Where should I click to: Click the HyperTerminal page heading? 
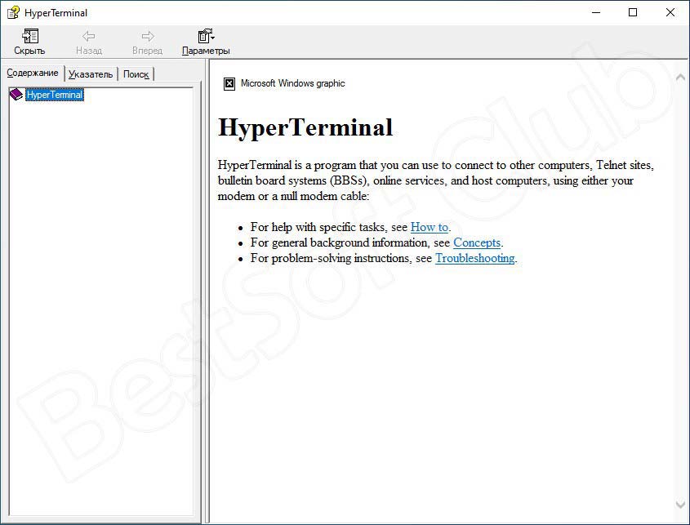pyautogui.click(x=305, y=127)
